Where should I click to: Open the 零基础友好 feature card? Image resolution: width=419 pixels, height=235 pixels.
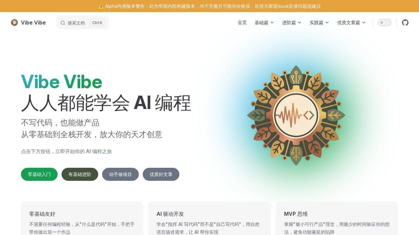82,218
